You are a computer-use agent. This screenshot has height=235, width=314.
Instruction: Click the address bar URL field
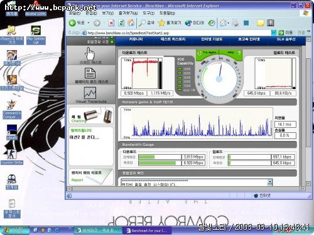[x=177, y=33]
